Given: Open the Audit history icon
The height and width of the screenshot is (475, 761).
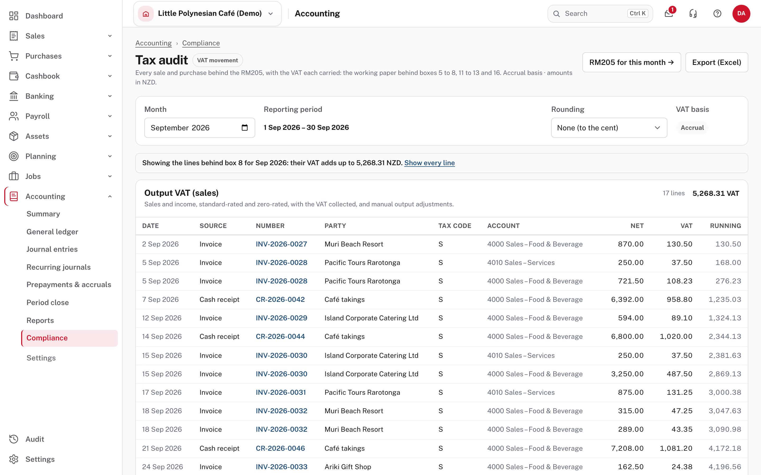Looking at the screenshot, I should 13,439.
